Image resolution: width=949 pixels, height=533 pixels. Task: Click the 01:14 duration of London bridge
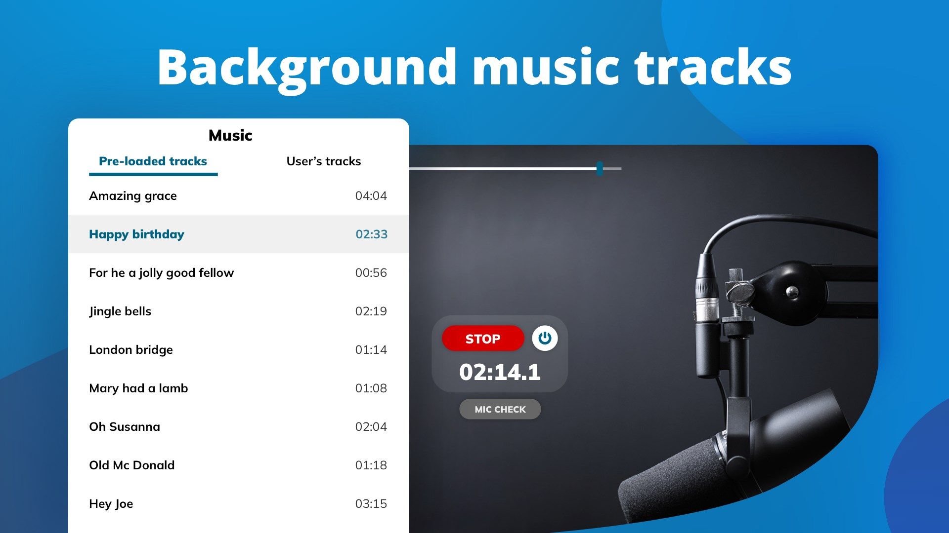(371, 350)
